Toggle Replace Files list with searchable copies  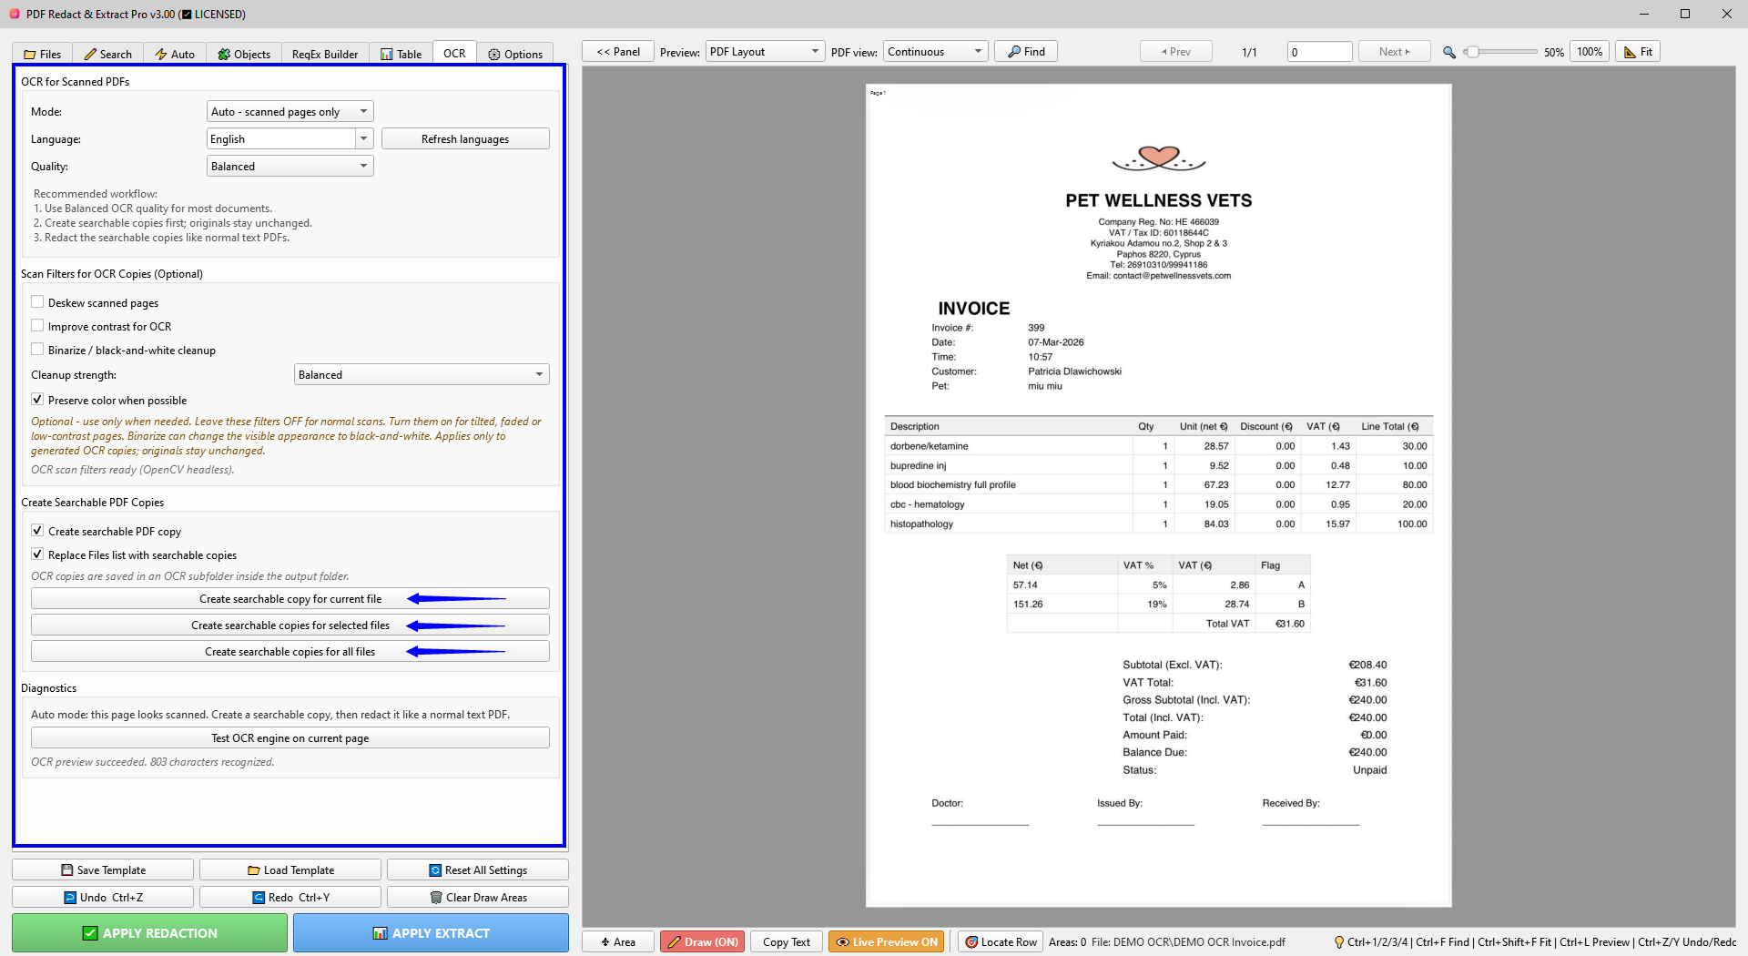click(37, 554)
